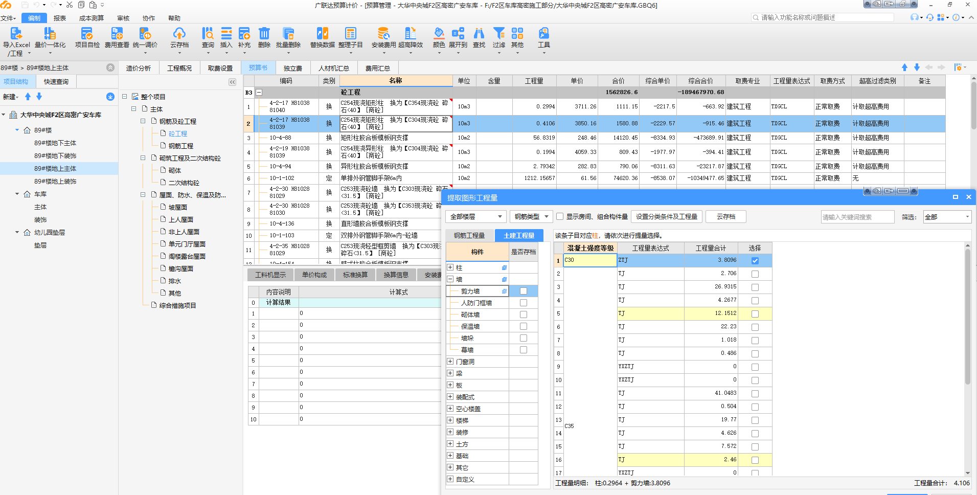
Task: Click the 批量删除 batch delete icon
Action: coord(288,34)
